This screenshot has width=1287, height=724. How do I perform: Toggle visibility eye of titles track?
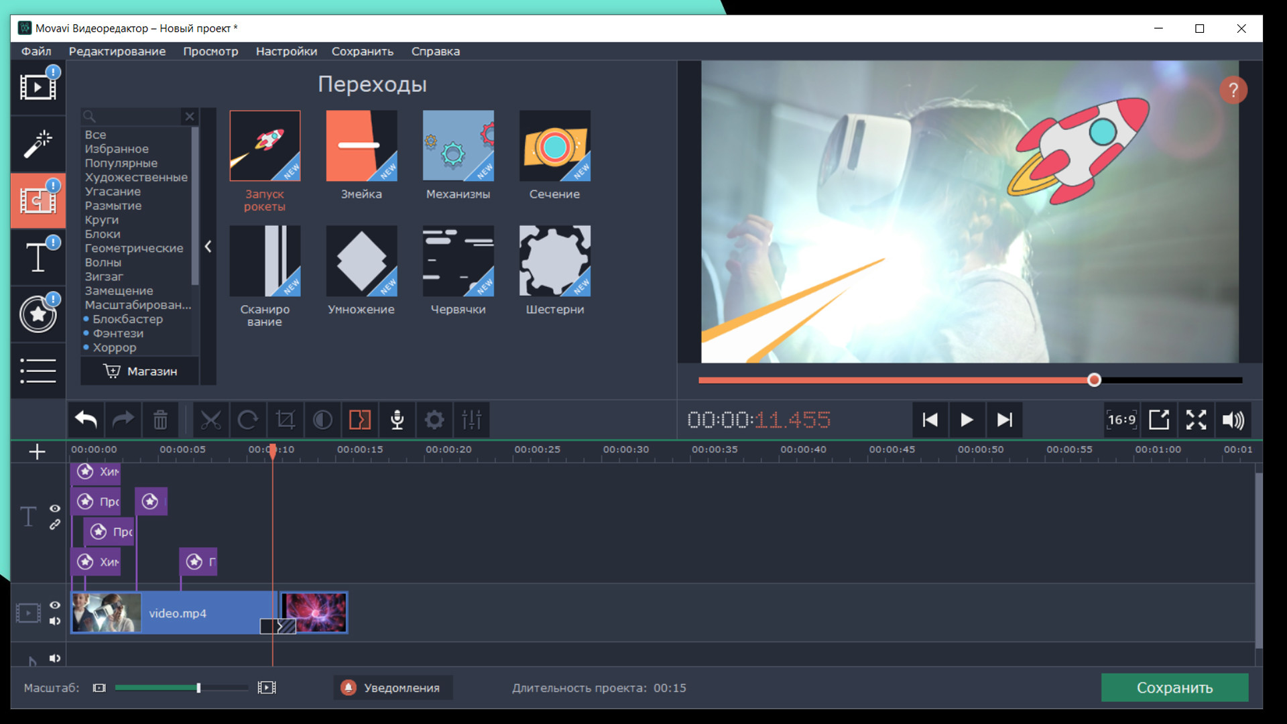click(x=55, y=509)
